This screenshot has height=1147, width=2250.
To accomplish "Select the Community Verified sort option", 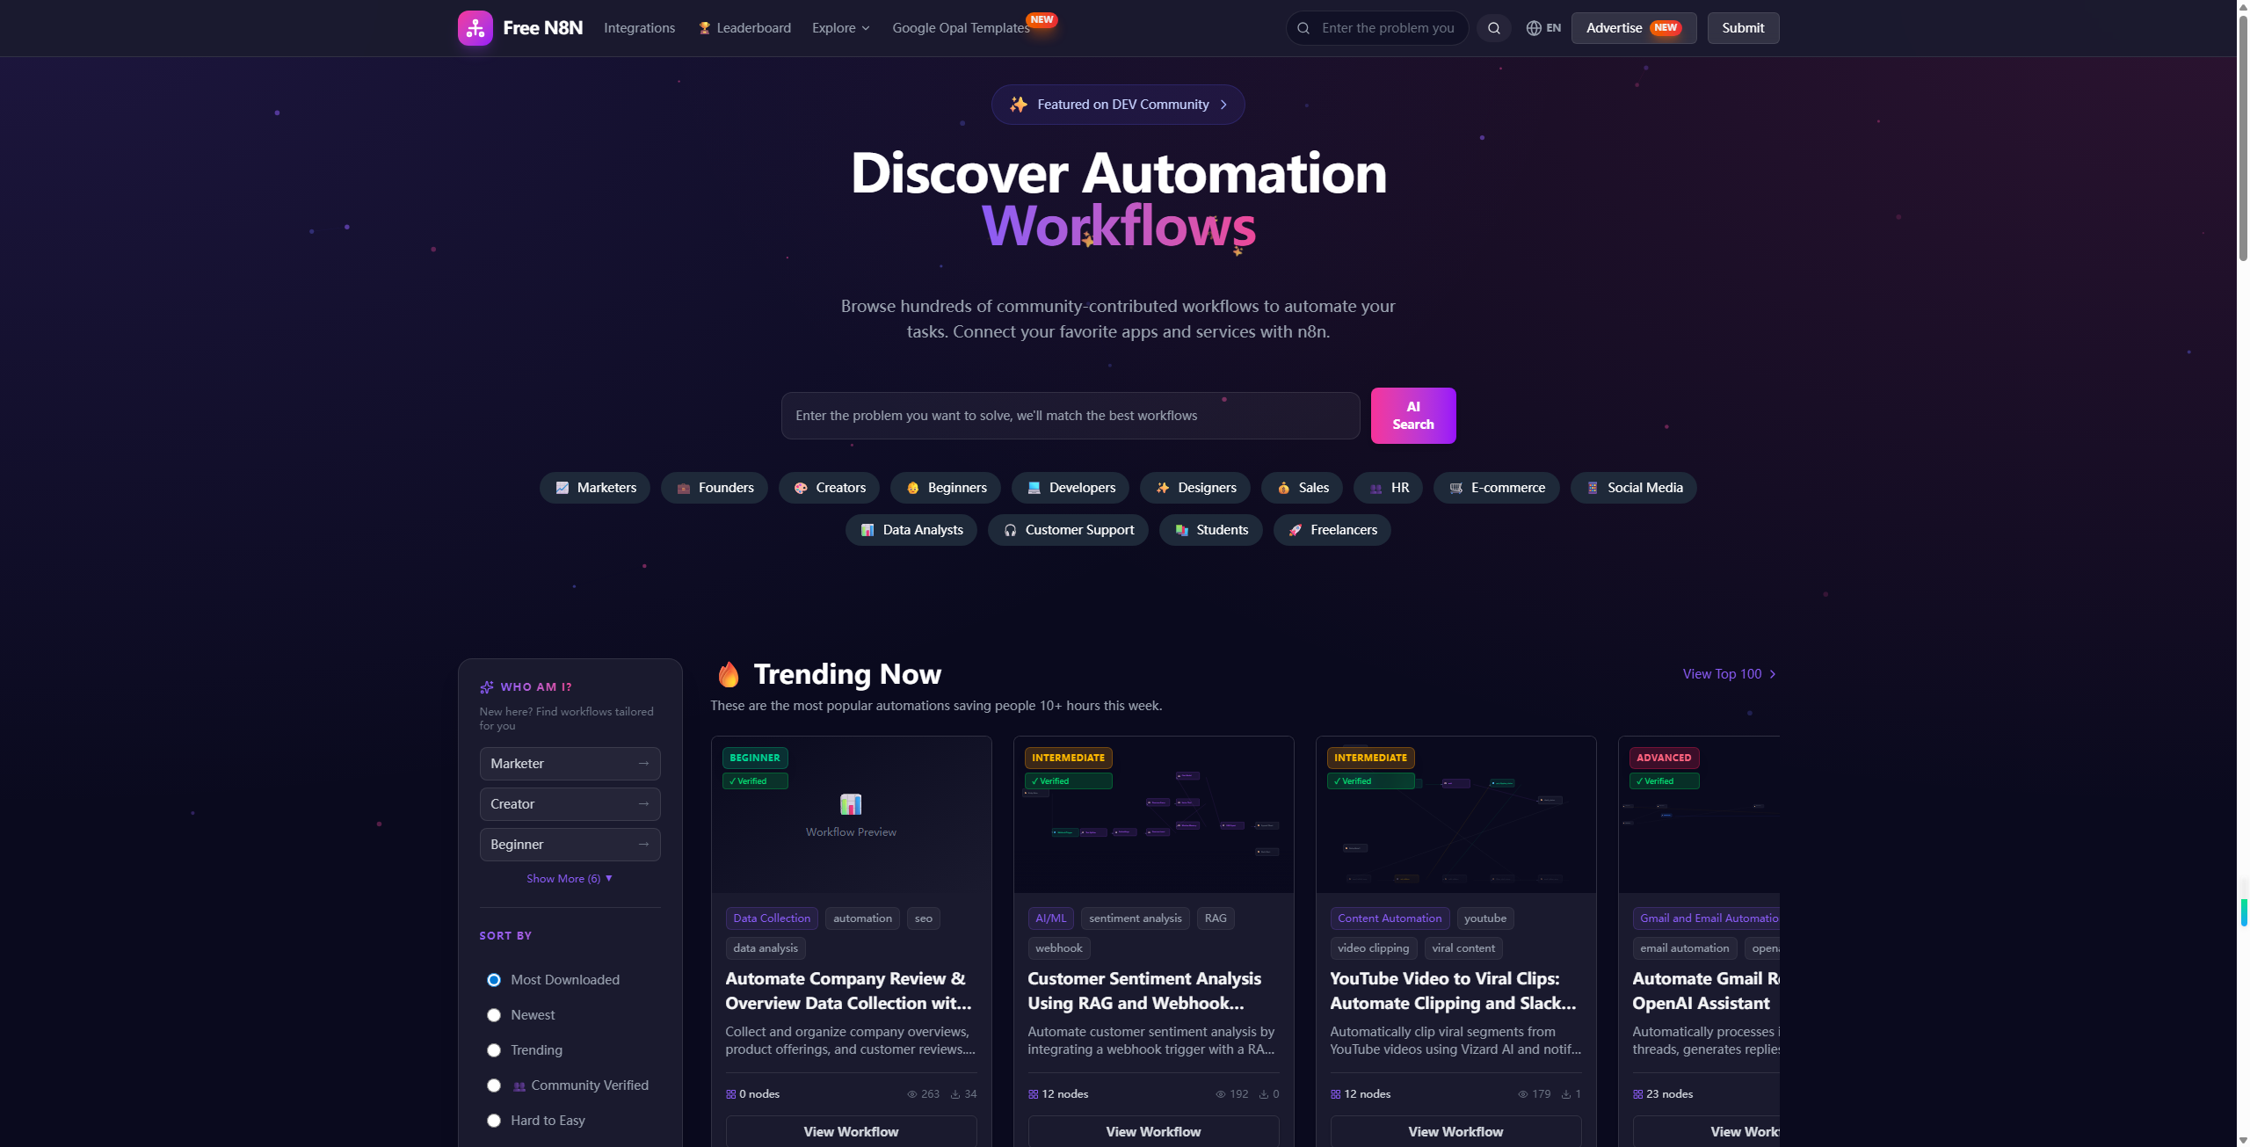I will click(494, 1085).
